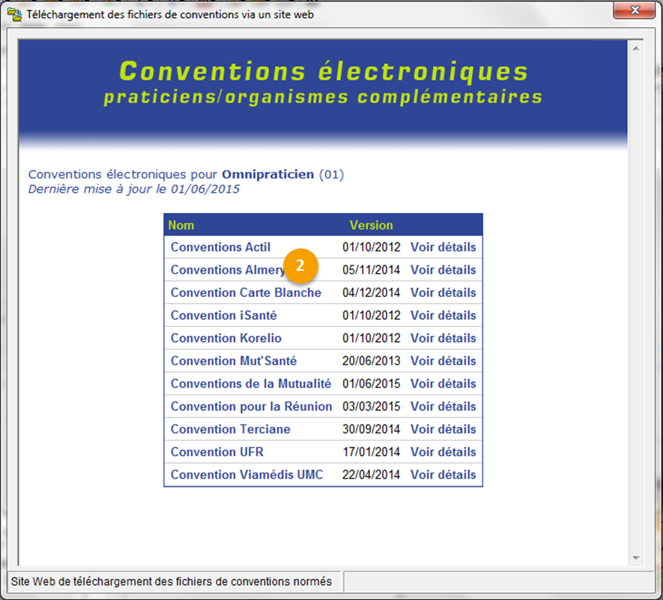Select version date in the Korelio row
Image resolution: width=663 pixels, height=600 pixels.
pyautogui.click(x=372, y=338)
